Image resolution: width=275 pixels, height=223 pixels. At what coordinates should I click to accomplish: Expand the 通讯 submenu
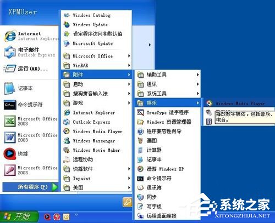pos(168,84)
